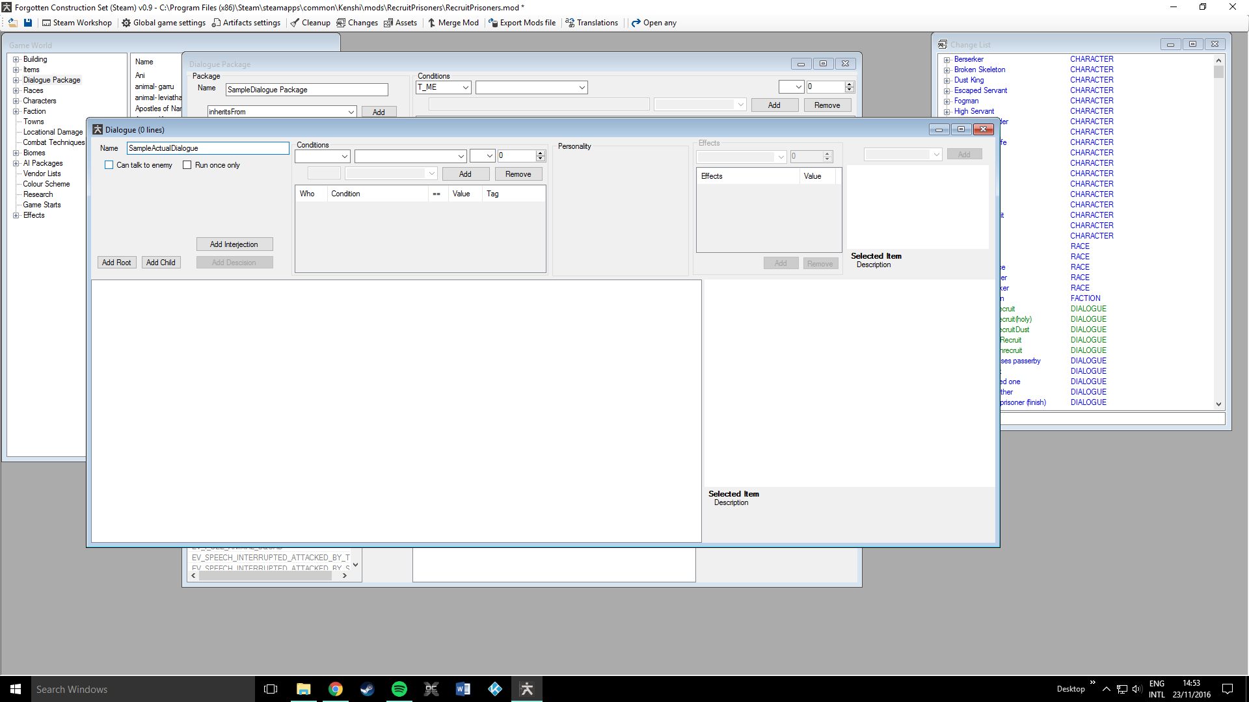The width and height of the screenshot is (1249, 702).
Task: Open Spotify from the taskbar
Action: [399, 689]
